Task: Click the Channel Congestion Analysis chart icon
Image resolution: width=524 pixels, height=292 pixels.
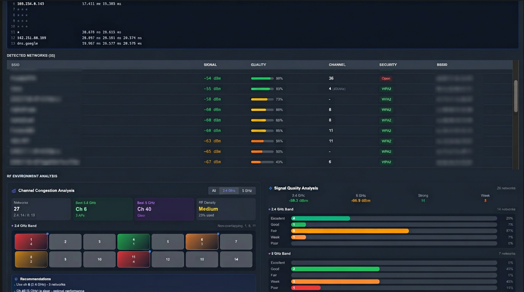Action: (x=14, y=191)
